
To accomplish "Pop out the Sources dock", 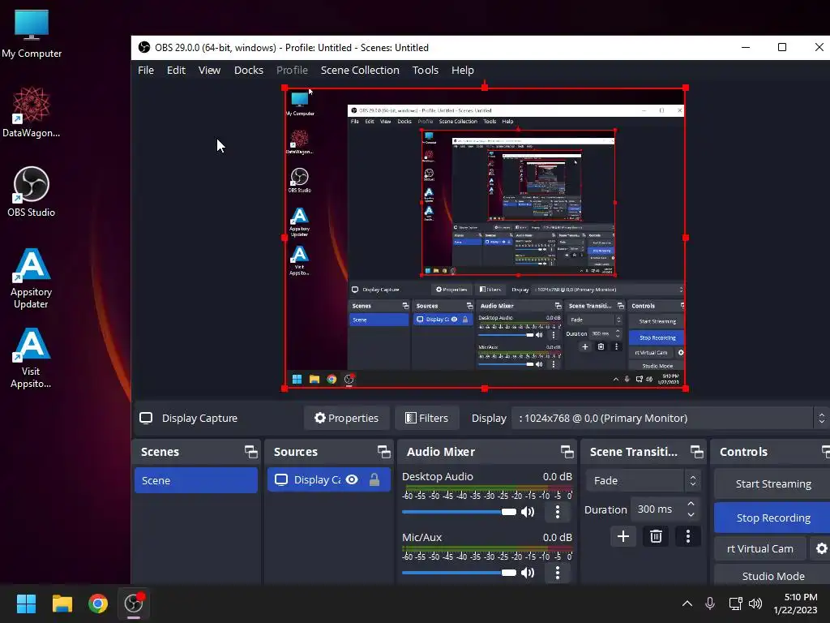I will point(383,452).
